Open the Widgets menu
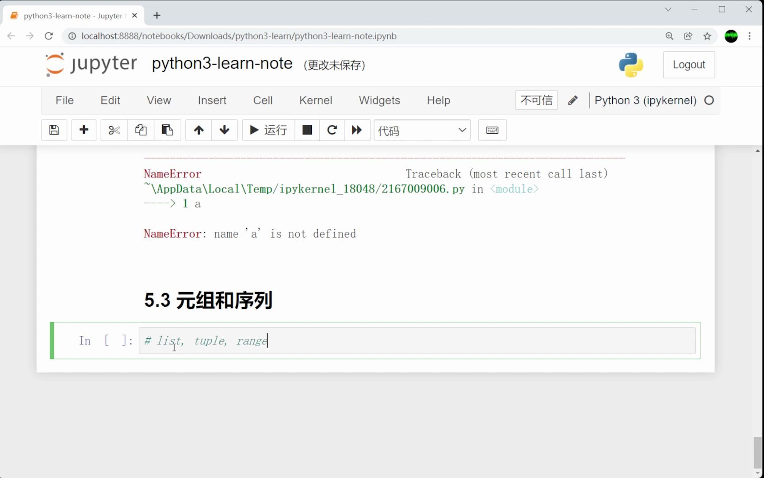The width and height of the screenshot is (764, 478). tap(379, 100)
